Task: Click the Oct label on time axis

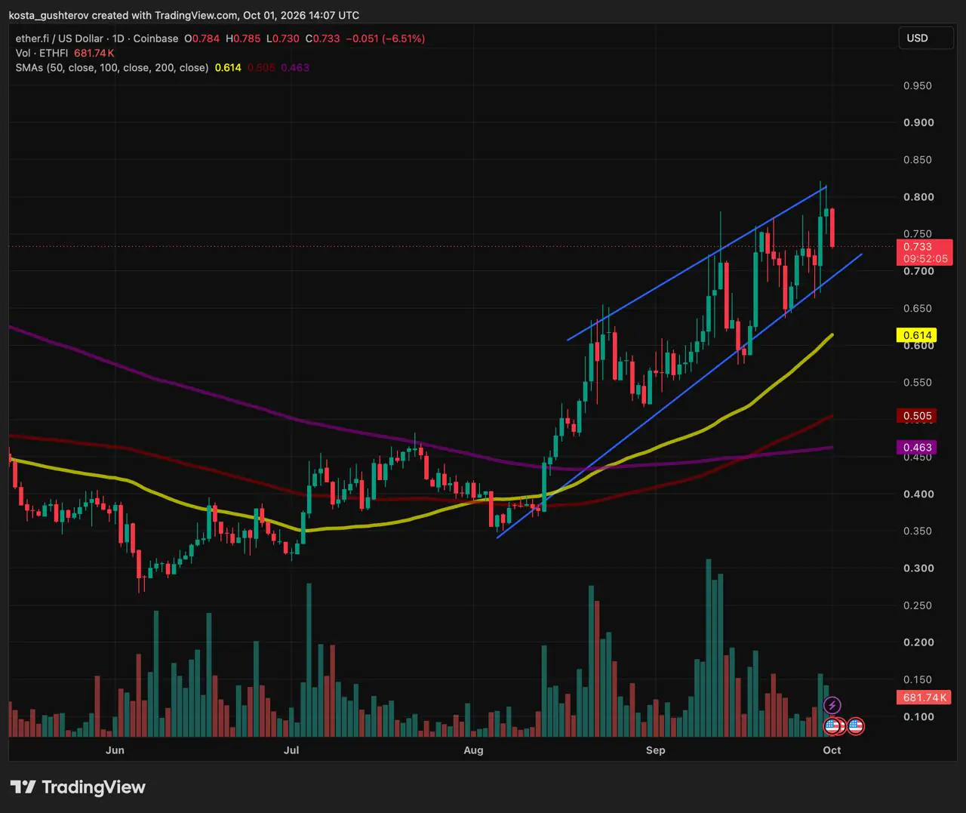Action: (832, 750)
